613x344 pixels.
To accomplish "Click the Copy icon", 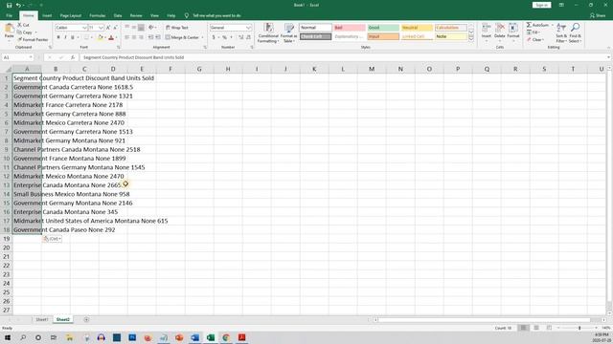I will click(19, 32).
